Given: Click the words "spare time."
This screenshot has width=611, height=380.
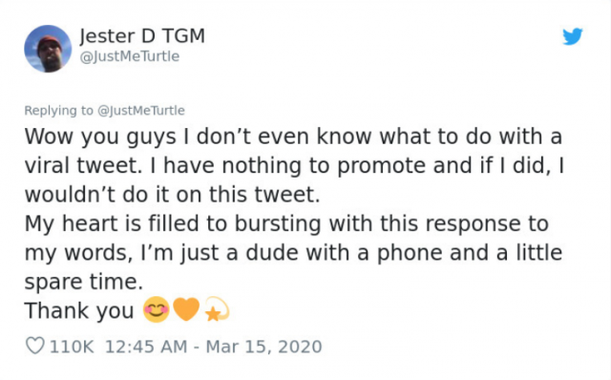Looking at the screenshot, I should pos(84,283).
